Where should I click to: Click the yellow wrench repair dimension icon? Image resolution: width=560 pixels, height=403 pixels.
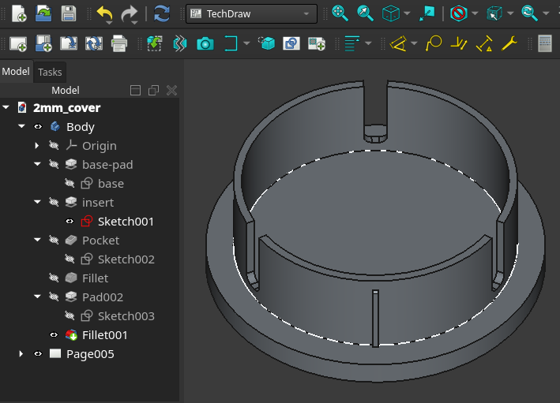pos(509,43)
